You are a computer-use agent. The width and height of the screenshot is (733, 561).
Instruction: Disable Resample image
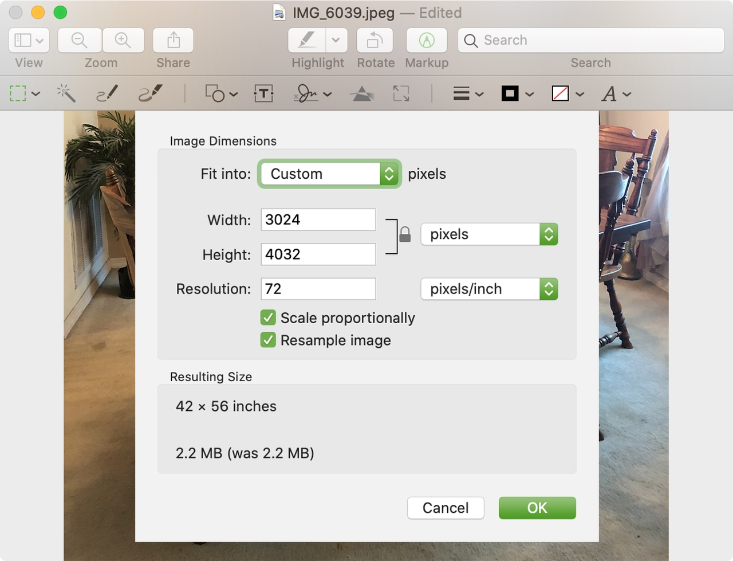[268, 340]
